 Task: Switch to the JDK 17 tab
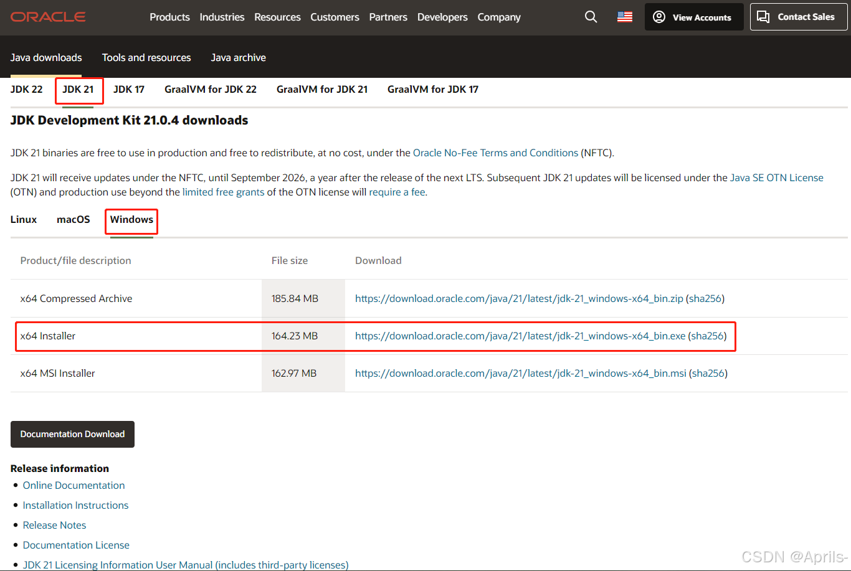(x=129, y=89)
